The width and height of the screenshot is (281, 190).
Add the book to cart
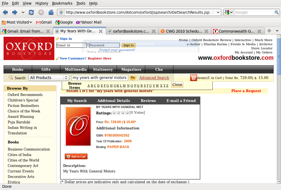[76, 157]
